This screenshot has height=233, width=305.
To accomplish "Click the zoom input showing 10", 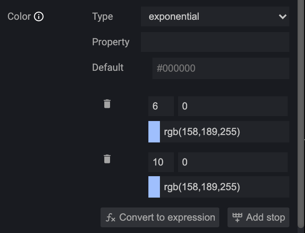I will point(161,162).
